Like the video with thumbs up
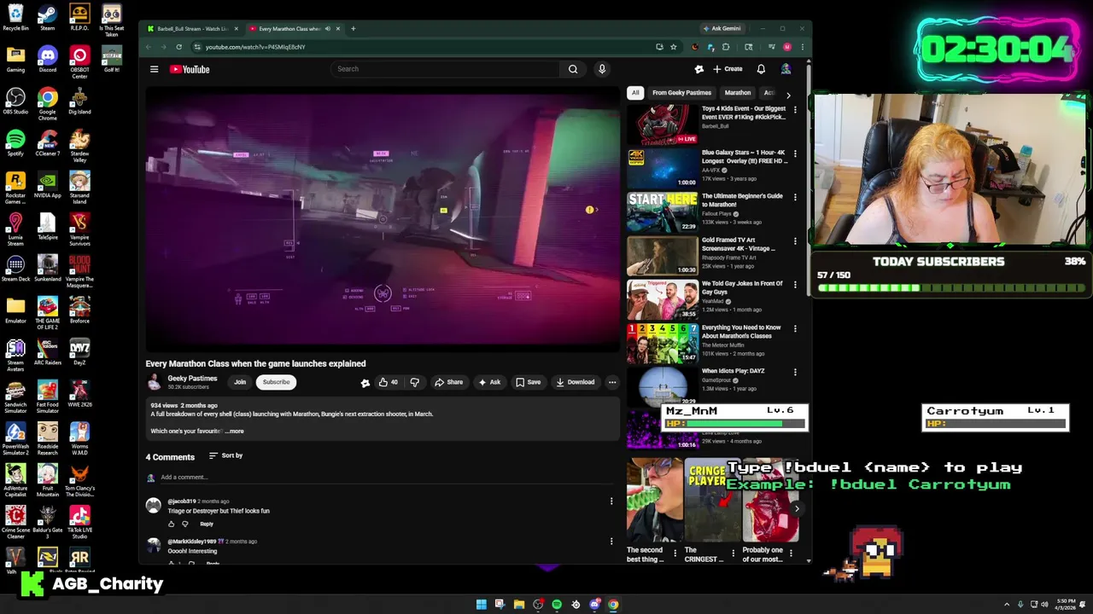Image resolution: width=1093 pixels, height=614 pixels. pos(389,382)
